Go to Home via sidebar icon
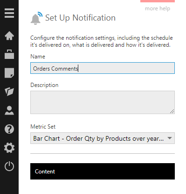 9,36
